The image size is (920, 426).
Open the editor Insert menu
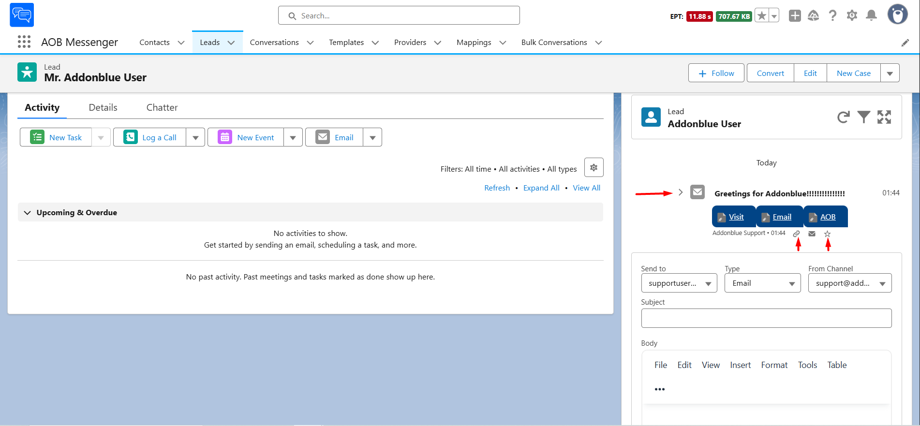pos(740,365)
